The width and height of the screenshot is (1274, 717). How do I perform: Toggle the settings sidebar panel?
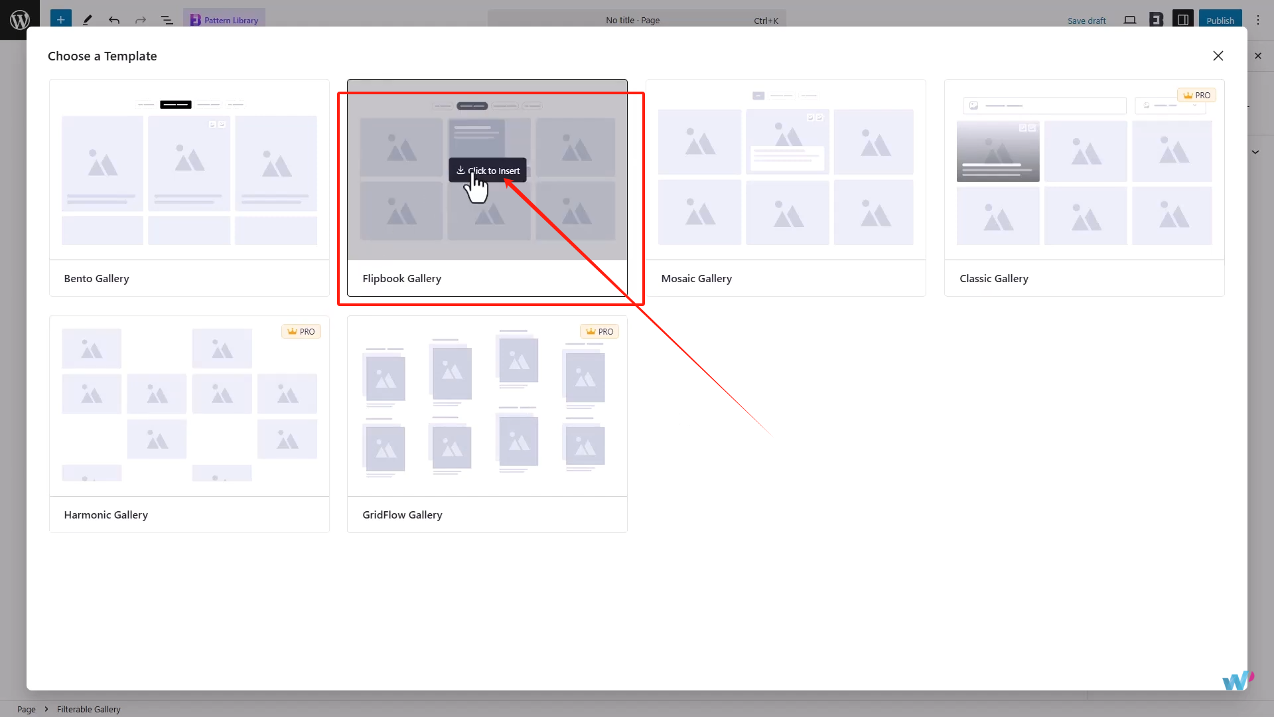pyautogui.click(x=1182, y=20)
